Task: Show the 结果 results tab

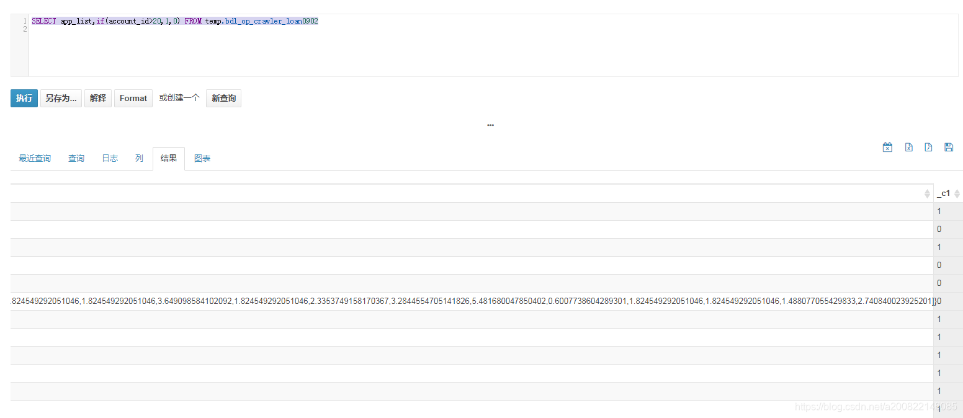Action: pos(168,158)
